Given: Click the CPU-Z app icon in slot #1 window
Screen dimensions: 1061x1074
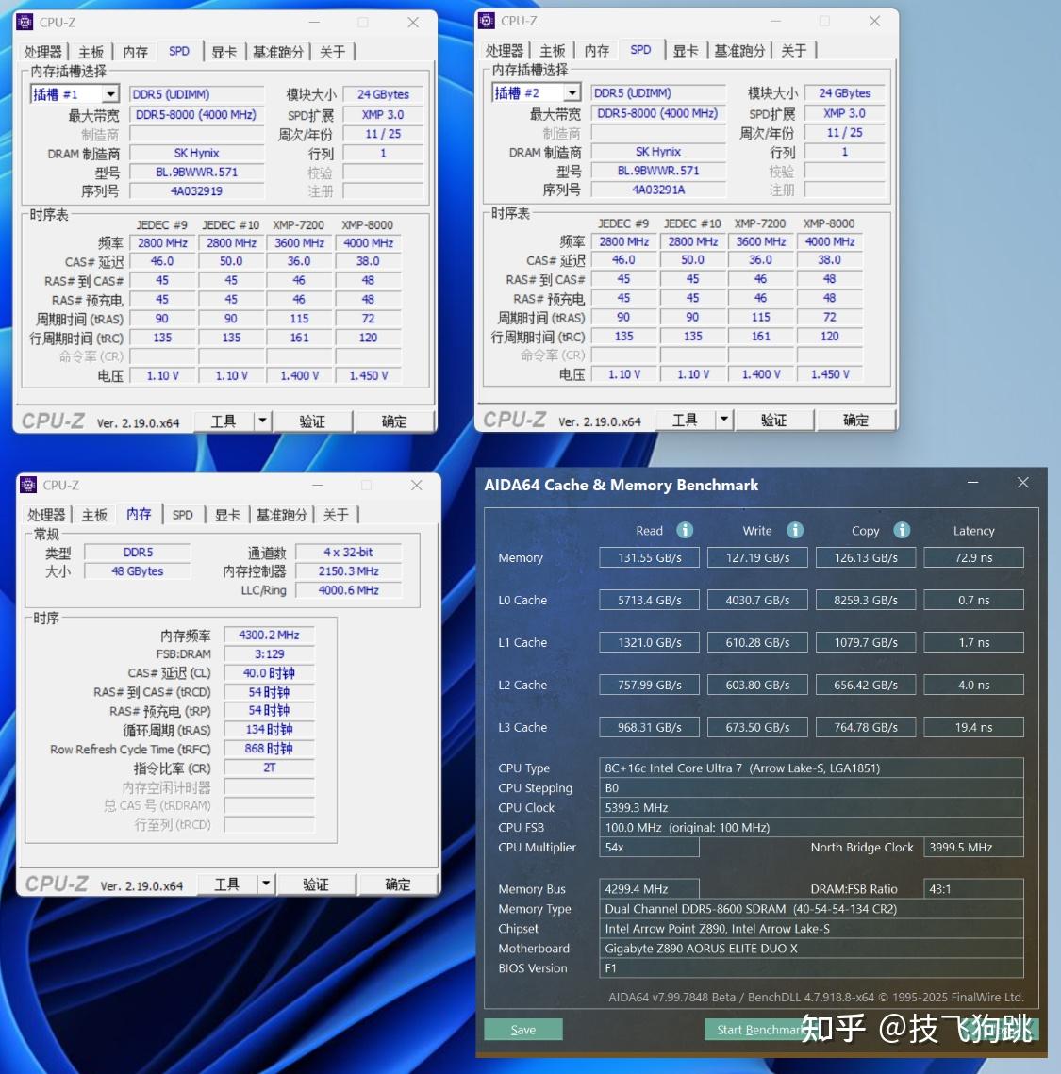Looking at the screenshot, I should pyautogui.click(x=25, y=22).
